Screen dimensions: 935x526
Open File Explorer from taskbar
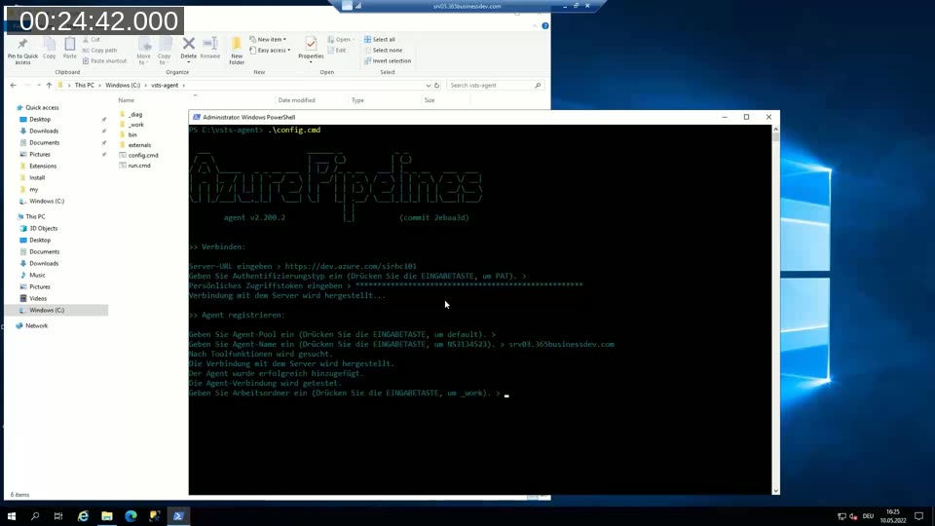pyautogui.click(x=107, y=516)
